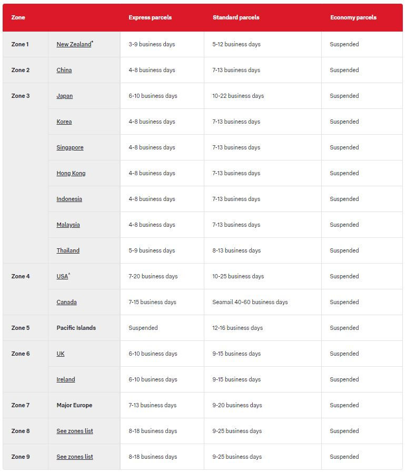Click the Economy parcels column header

click(353, 18)
